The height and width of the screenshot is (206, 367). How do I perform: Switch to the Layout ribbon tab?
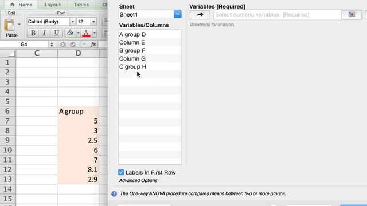coord(52,5)
